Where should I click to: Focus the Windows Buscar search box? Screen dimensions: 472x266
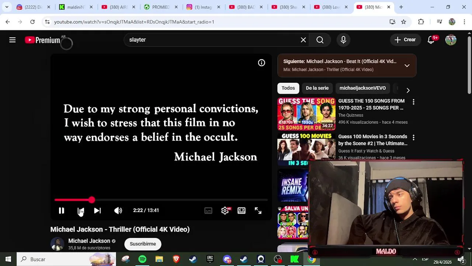coord(66,259)
